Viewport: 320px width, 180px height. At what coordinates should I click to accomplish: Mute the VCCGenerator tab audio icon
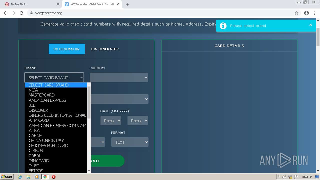(112, 4)
